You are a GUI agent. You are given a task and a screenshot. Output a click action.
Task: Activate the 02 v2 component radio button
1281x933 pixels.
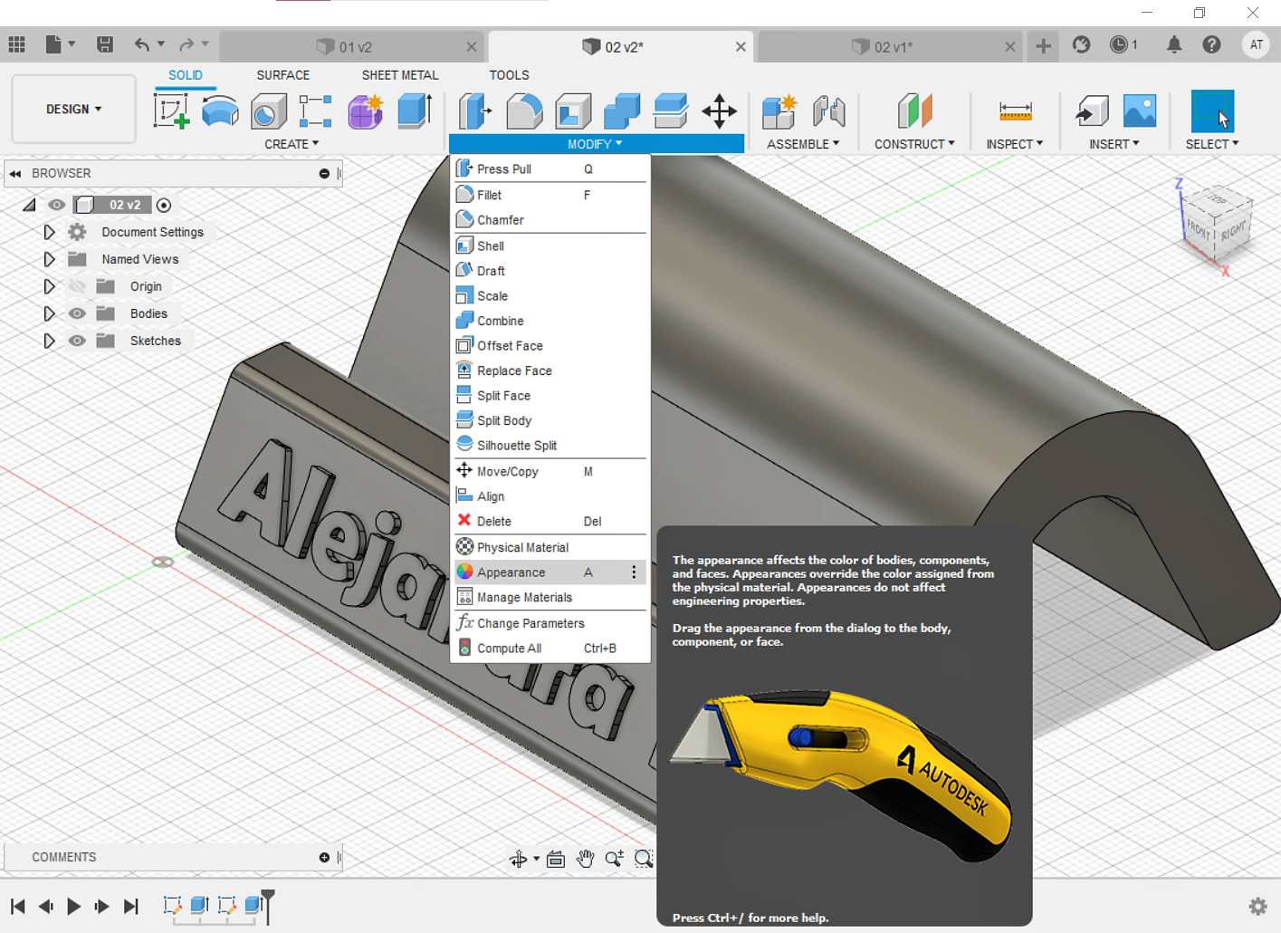tap(164, 206)
